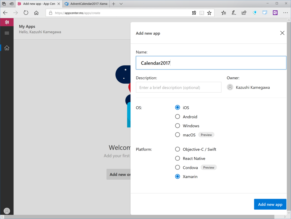The width and height of the screenshot is (291, 219).
Task: Select Xamarin platform radio button
Action: [x=177, y=176]
